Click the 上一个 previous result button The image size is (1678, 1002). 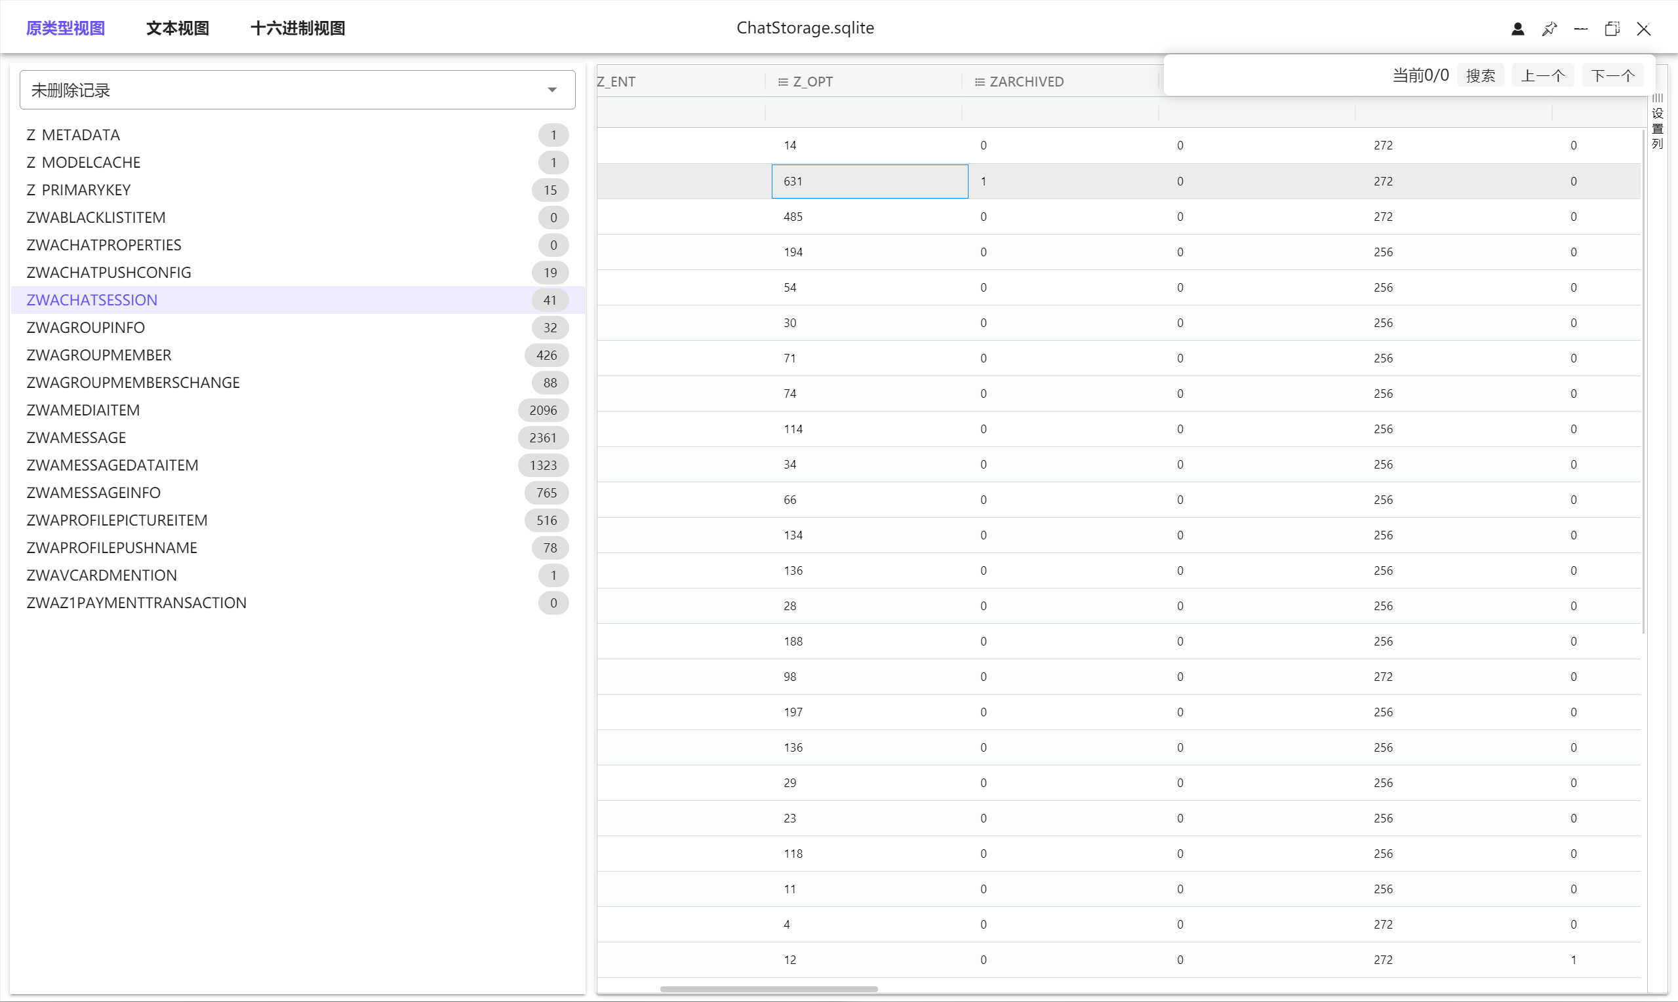point(1542,75)
